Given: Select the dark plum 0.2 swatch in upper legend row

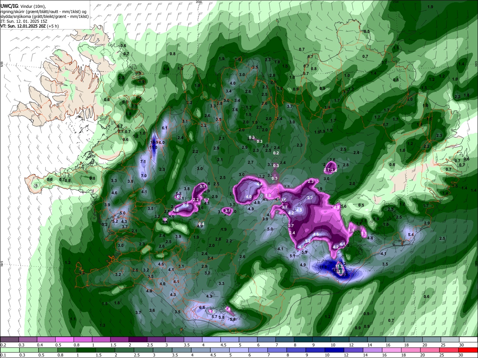Looking at the screenshot, I should [x=9, y=339].
